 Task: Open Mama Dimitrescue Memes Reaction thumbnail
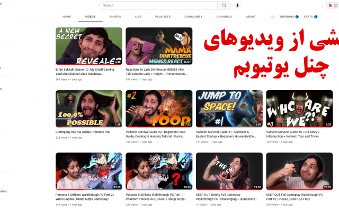(159, 46)
